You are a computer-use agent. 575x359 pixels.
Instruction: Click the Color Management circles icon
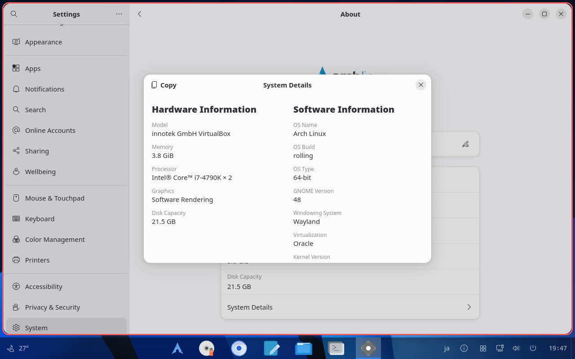16,239
